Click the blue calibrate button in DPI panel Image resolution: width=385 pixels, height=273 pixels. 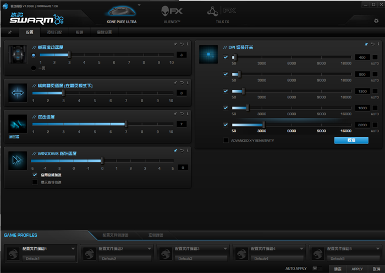point(351,140)
